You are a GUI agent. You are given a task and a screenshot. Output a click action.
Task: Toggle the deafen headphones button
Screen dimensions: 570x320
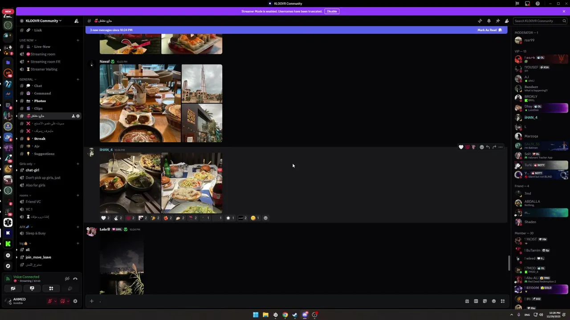pos(62,301)
